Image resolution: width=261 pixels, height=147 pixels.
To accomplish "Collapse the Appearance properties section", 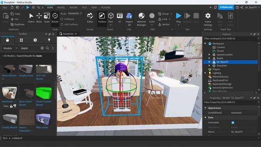I will (205, 108).
